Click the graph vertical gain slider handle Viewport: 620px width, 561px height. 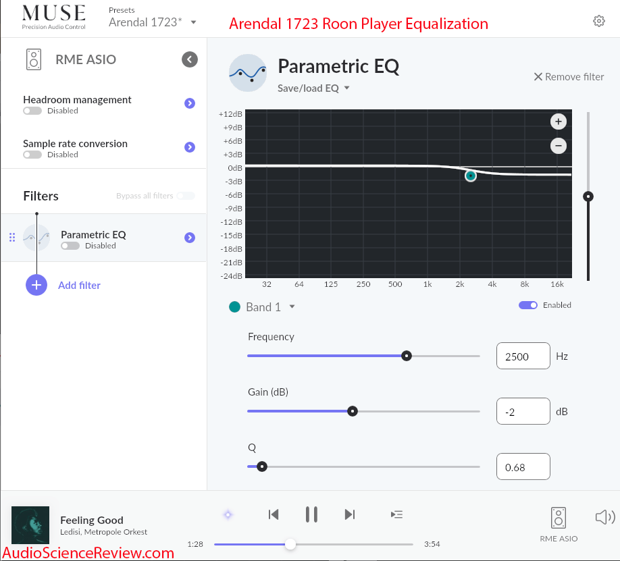point(588,196)
